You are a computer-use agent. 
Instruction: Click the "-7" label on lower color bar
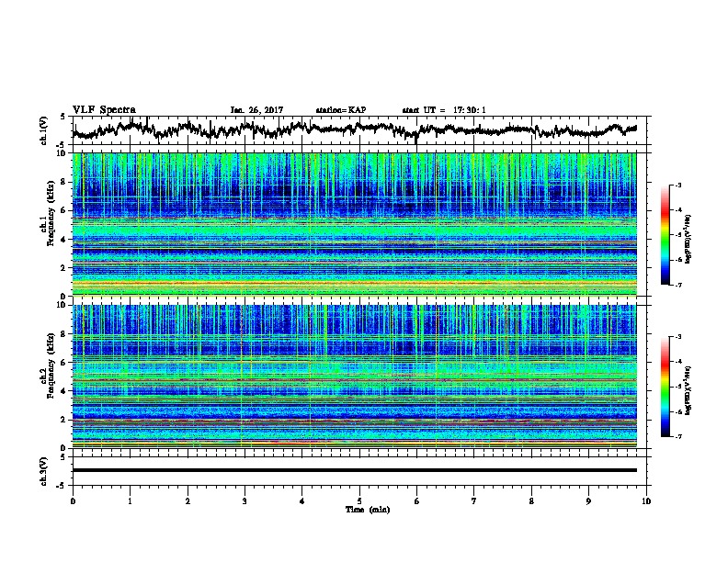(x=677, y=437)
